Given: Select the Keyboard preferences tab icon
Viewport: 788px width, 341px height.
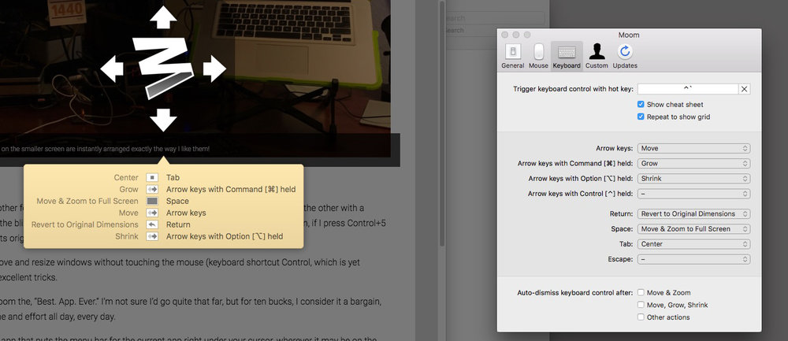Looking at the screenshot, I should (567, 52).
